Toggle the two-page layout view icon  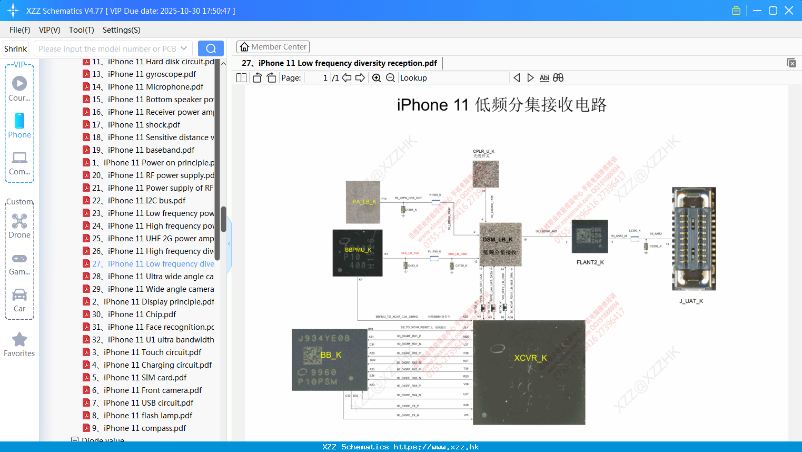[x=242, y=78]
